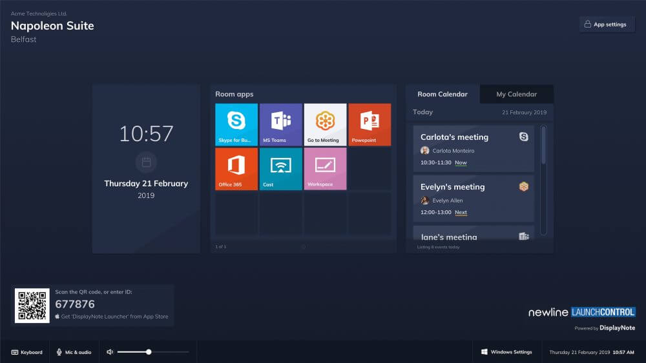Click the 'Napoleon Suite' room name
Image resolution: width=646 pixels, height=363 pixels.
[52, 26]
